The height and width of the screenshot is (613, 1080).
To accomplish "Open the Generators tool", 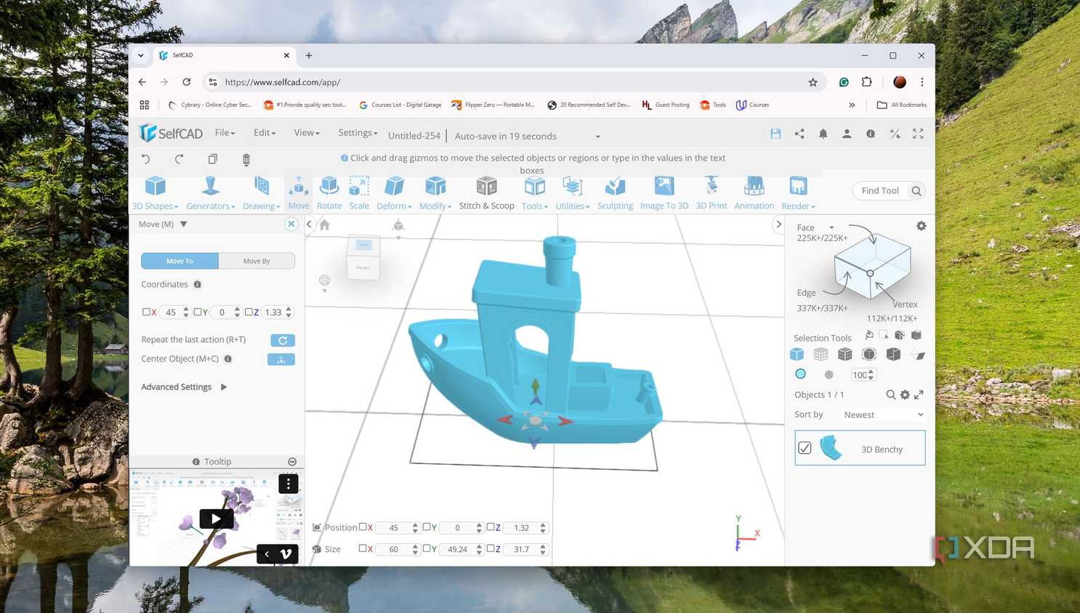I will pos(211,193).
